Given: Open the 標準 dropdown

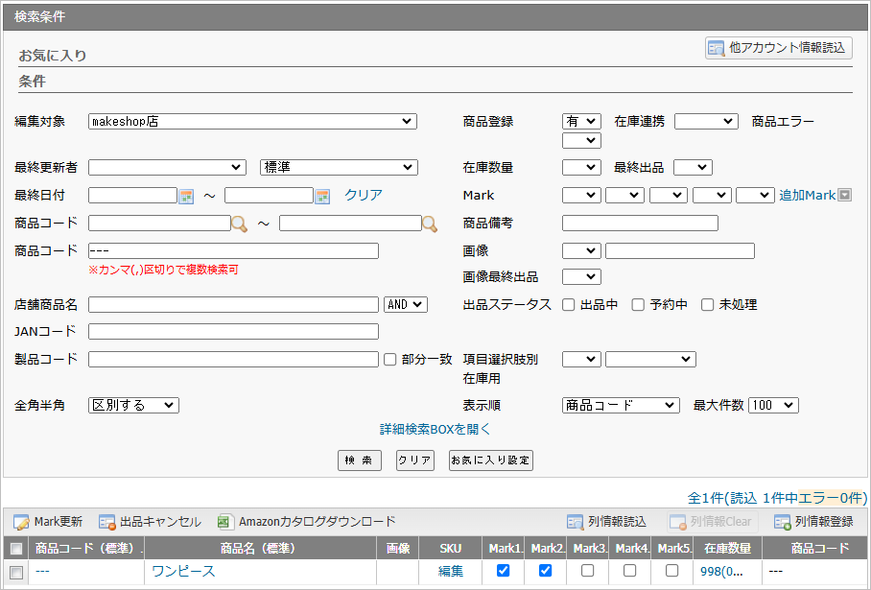Looking at the screenshot, I should click(x=339, y=167).
